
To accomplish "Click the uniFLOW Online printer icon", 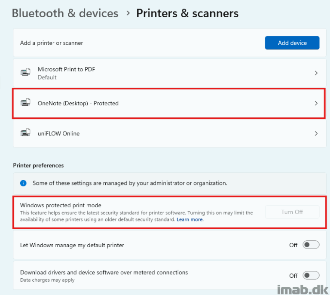I will [25, 132].
